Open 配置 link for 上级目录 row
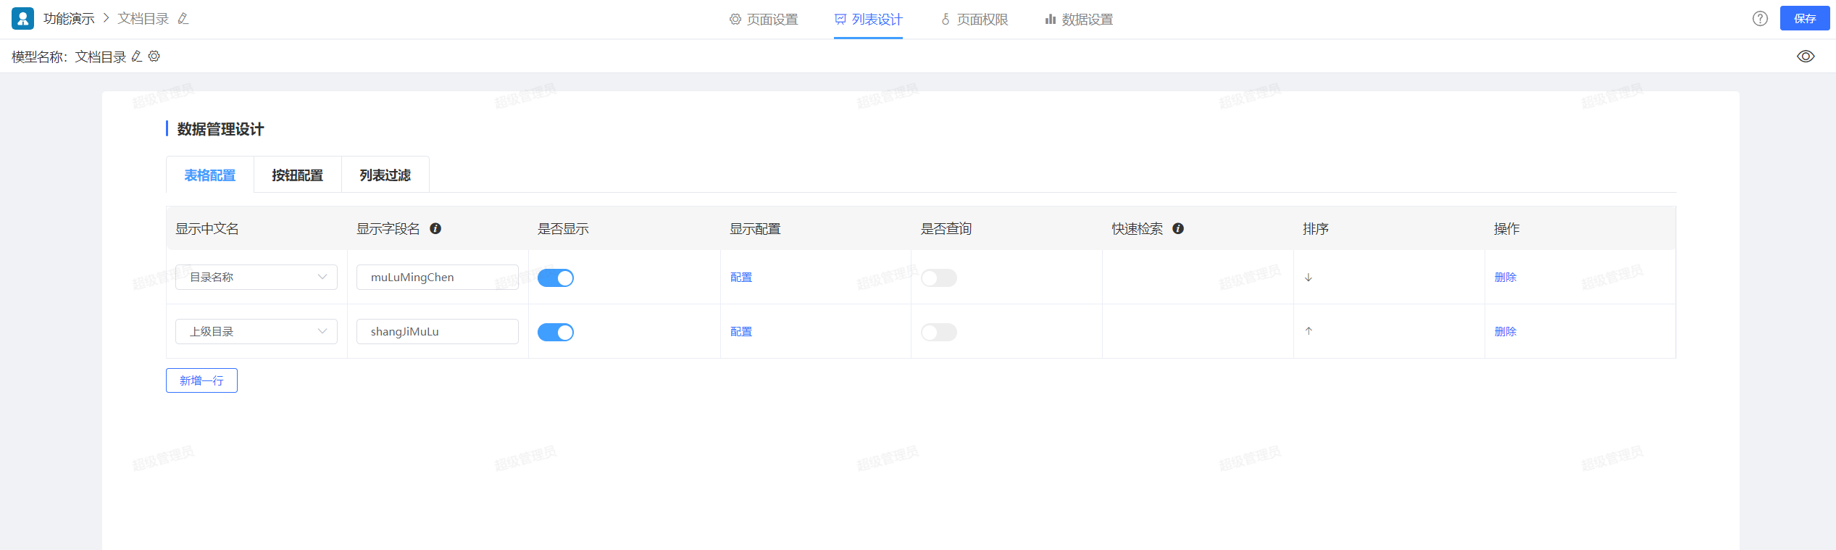Image resolution: width=1836 pixels, height=550 pixels. [741, 332]
